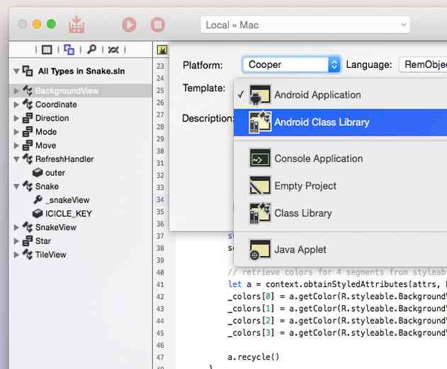The image size is (447, 369).
Task: Click the a.recycle() code line
Action: pos(253,357)
